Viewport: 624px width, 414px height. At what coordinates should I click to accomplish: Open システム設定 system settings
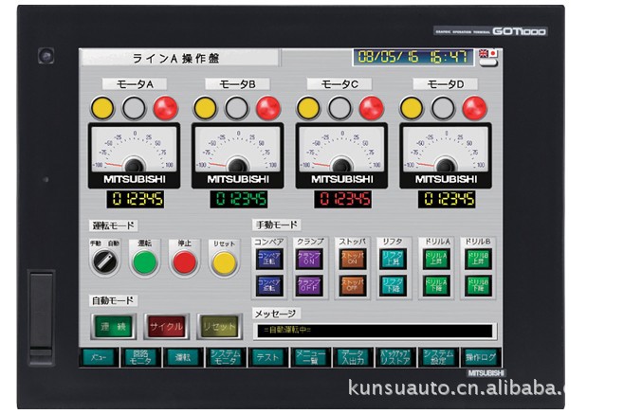tap(438, 357)
